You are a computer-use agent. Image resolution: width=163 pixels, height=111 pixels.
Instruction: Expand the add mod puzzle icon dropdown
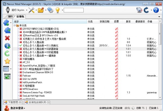[x=11, y=23]
